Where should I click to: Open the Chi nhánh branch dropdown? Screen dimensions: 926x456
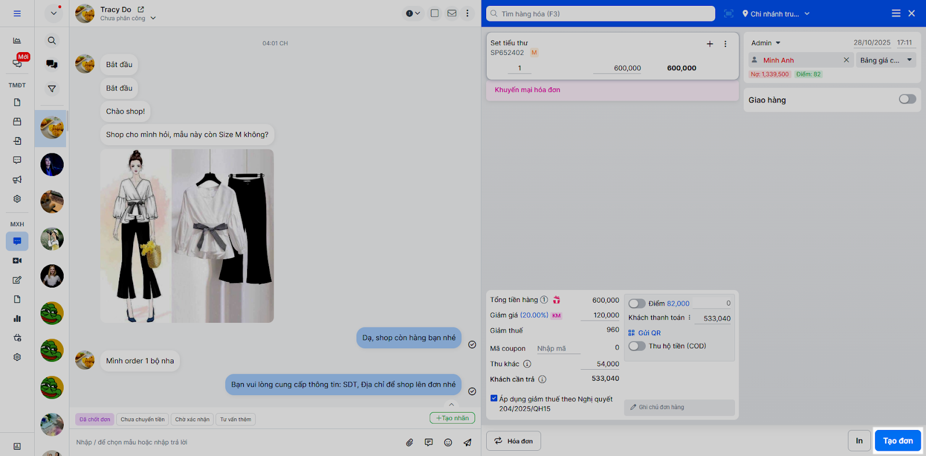coord(776,13)
